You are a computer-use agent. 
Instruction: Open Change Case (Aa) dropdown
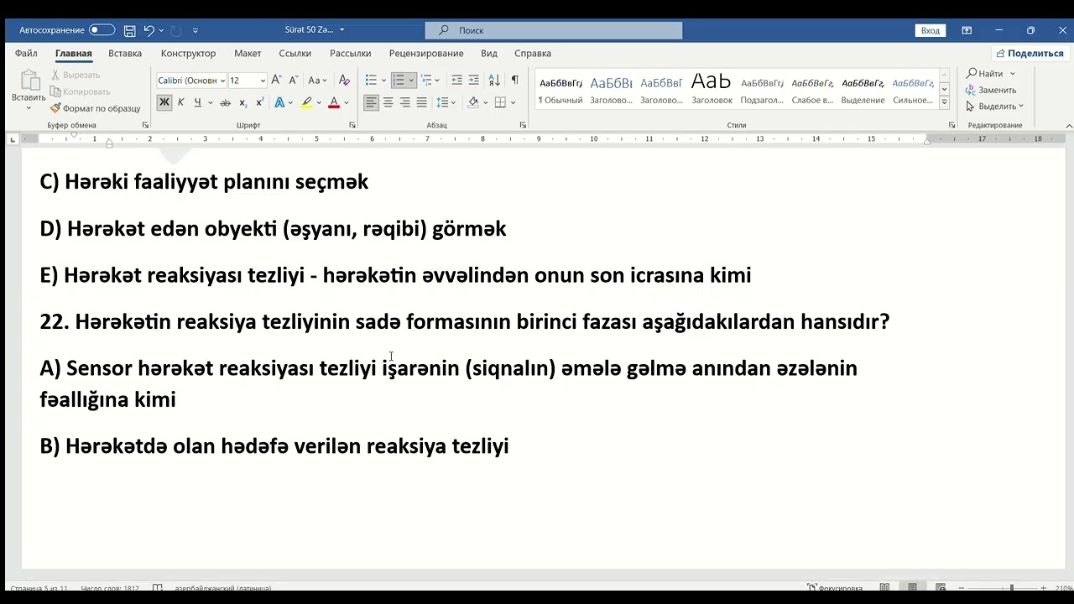coord(317,81)
